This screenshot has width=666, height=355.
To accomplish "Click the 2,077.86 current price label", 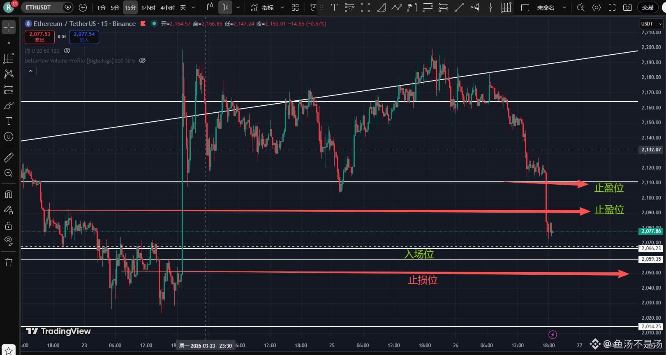I will (651, 231).
